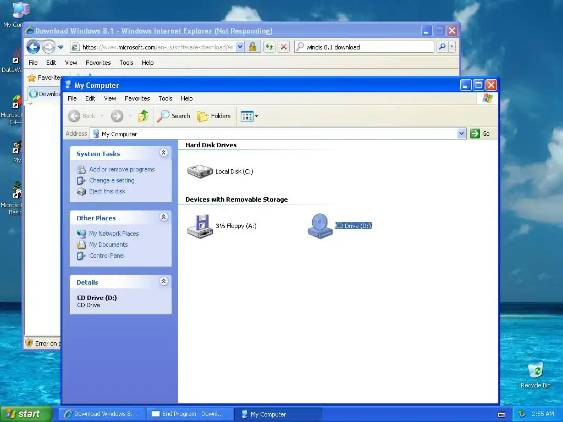
Task: Open Search in My Computer toolbar
Action: pyautogui.click(x=173, y=116)
